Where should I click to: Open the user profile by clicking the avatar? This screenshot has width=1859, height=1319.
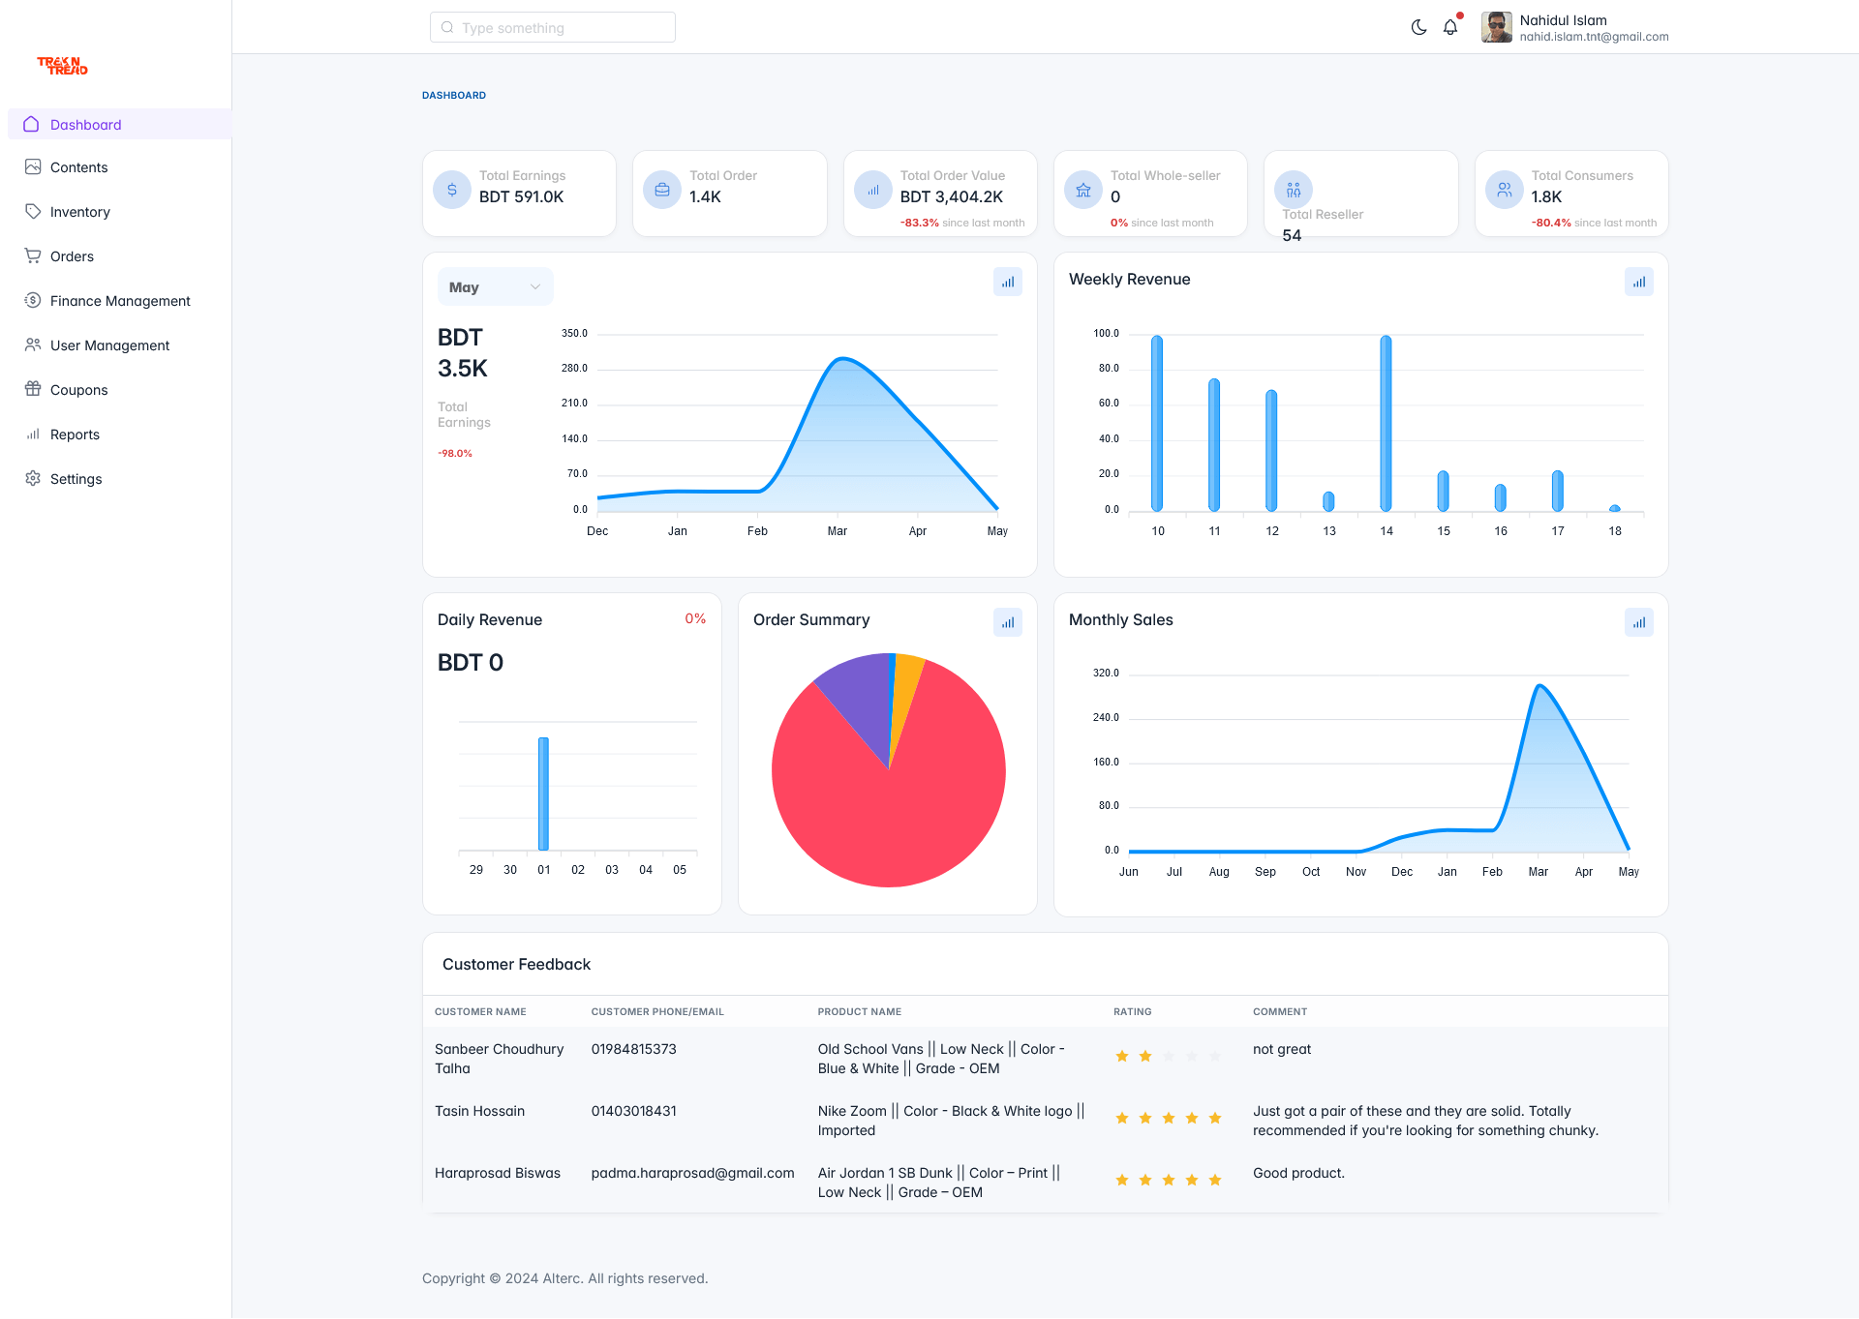(1495, 27)
